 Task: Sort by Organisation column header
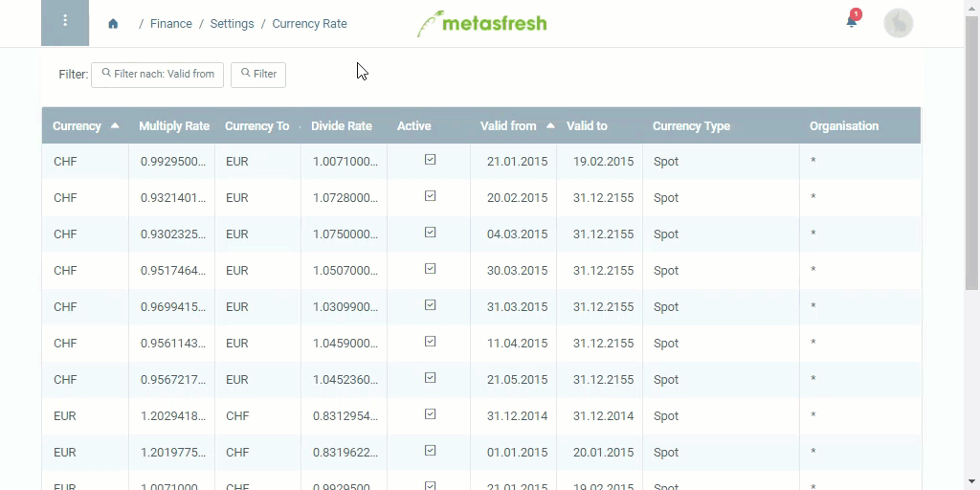[x=844, y=125]
